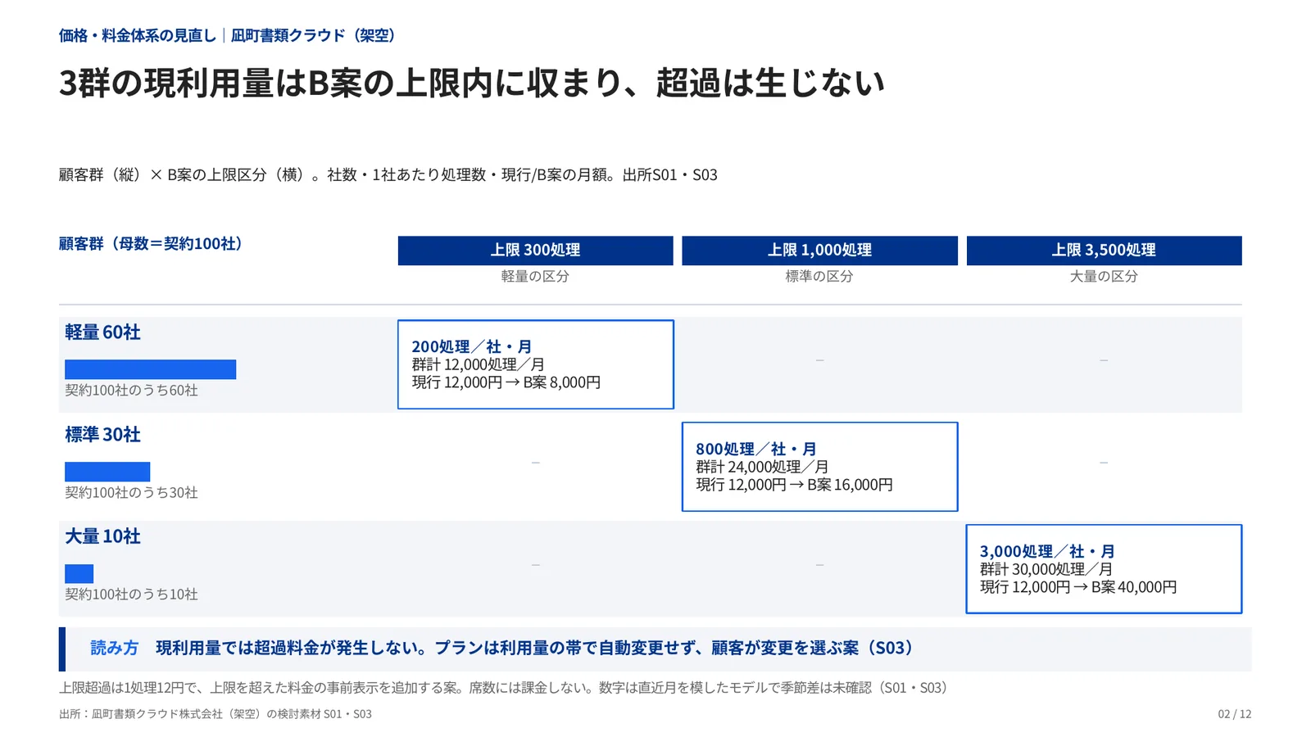Click the '軽量の区分' label
This screenshot has width=1311, height=737.
[x=535, y=277]
